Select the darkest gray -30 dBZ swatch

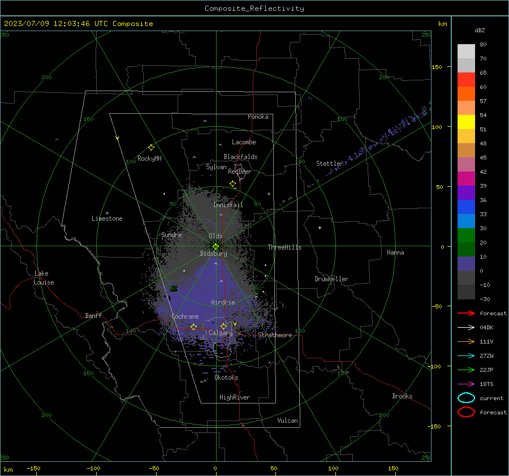point(466,291)
